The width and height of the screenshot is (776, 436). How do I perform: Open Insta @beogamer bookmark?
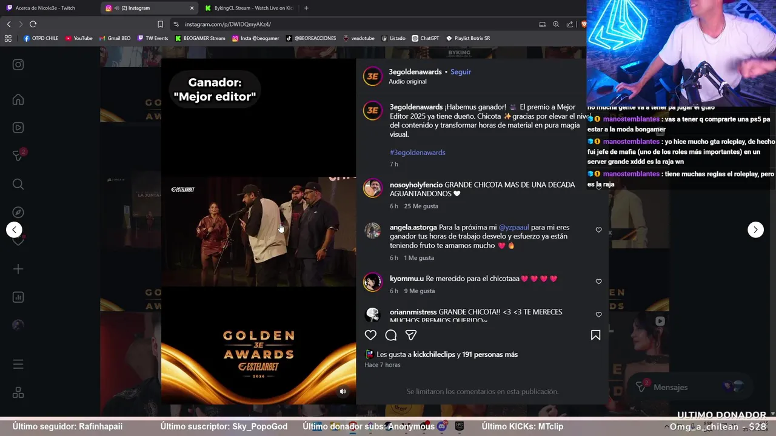tap(255, 38)
